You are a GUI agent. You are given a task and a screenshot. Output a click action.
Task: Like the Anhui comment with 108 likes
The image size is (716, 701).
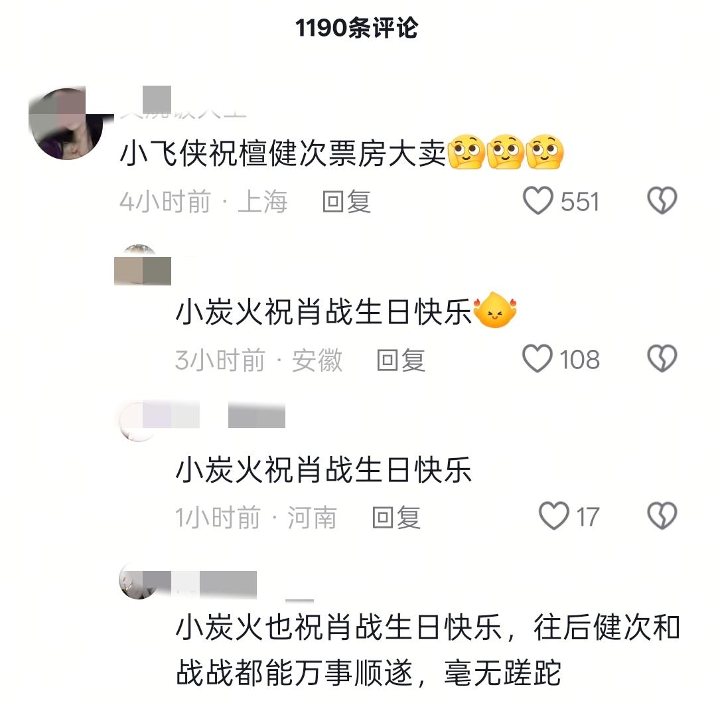pos(537,358)
